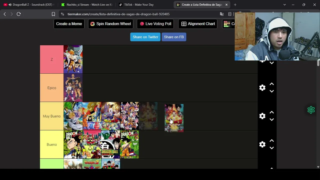Open site information icon beside the URL
320x180 pixels.
pyautogui.click(x=63, y=14)
